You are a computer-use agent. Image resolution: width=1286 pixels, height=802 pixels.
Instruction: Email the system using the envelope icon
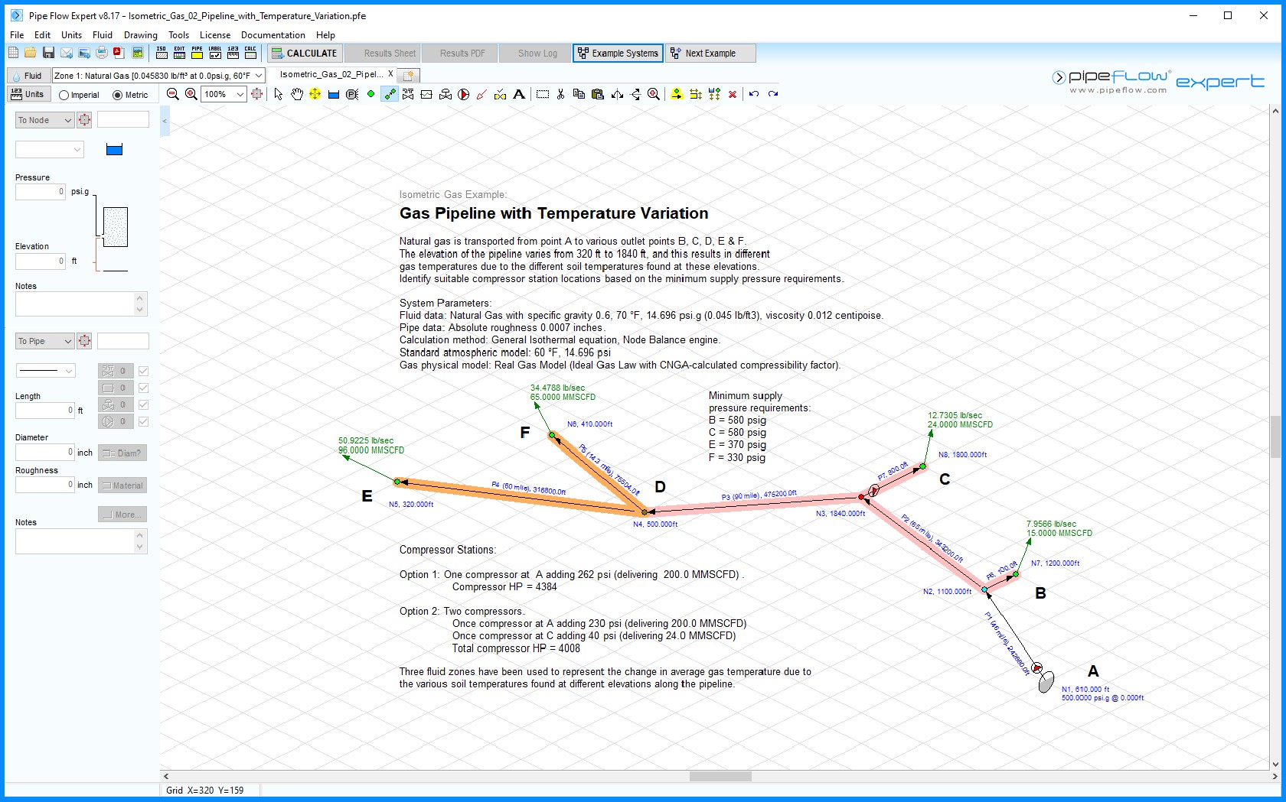(67, 53)
